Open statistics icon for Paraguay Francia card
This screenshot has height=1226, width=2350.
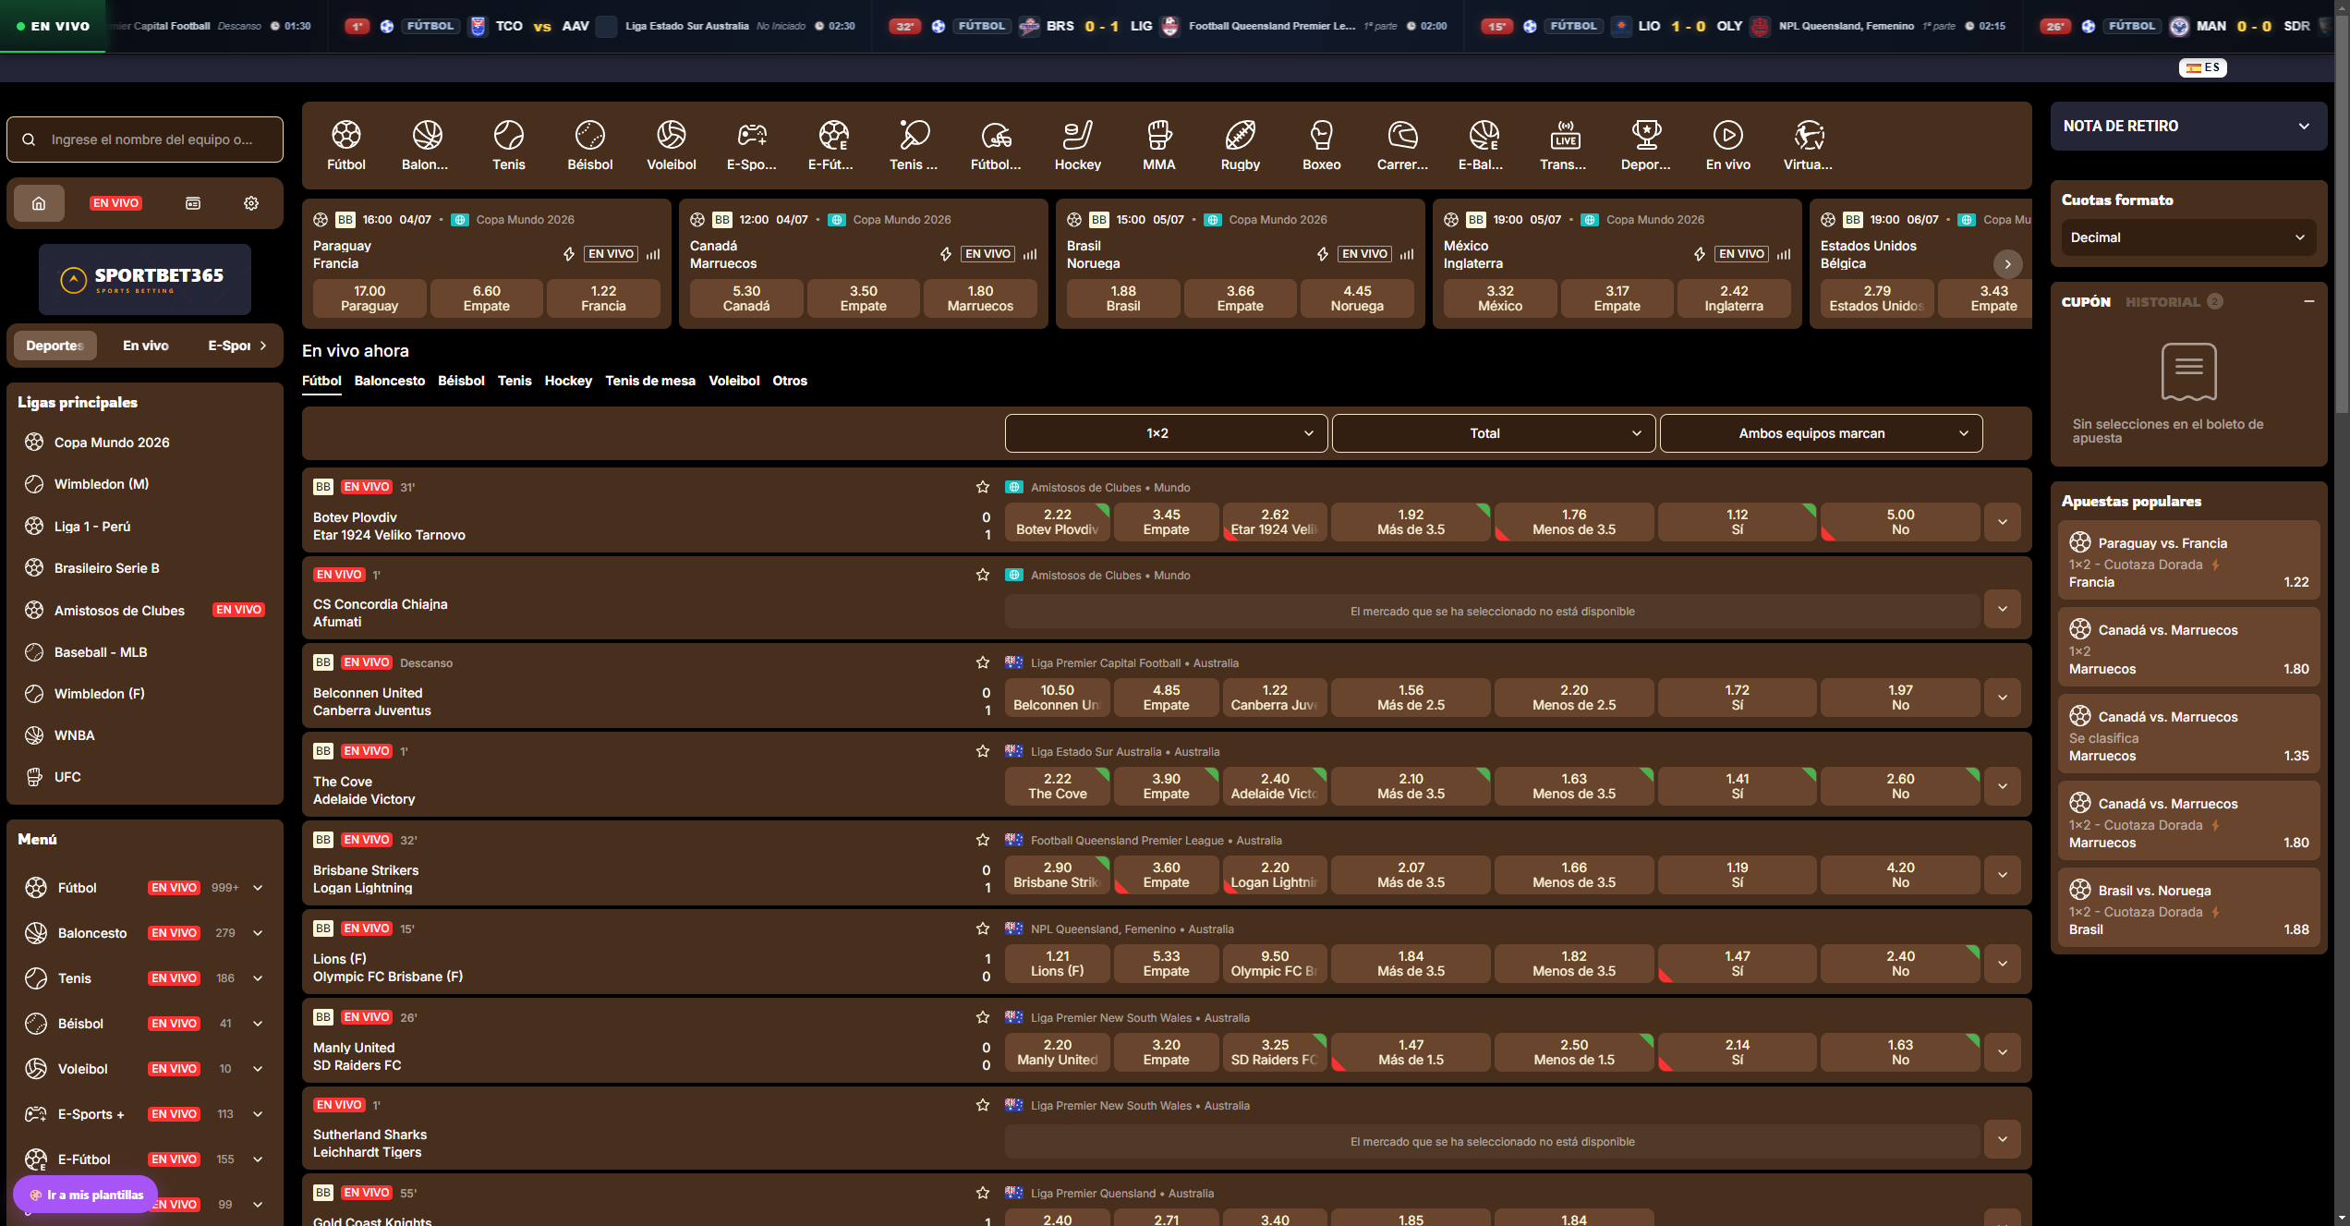click(653, 254)
